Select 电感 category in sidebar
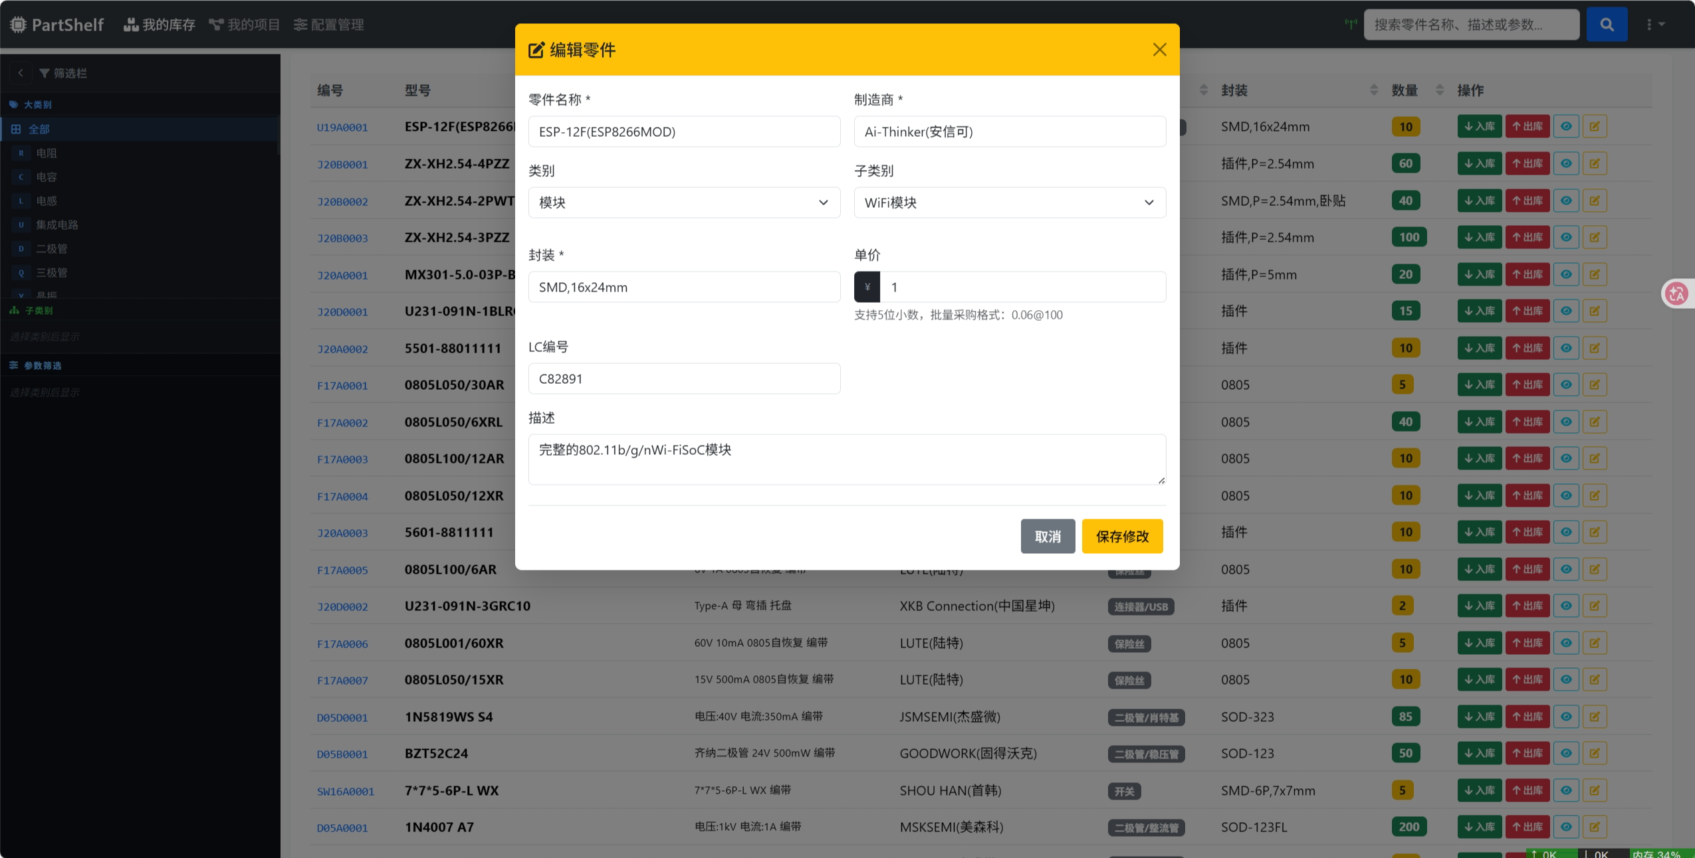Screen dimensions: 1695x858 [x=140, y=201]
